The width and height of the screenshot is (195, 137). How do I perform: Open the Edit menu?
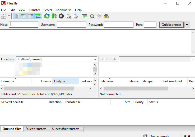[12, 10]
